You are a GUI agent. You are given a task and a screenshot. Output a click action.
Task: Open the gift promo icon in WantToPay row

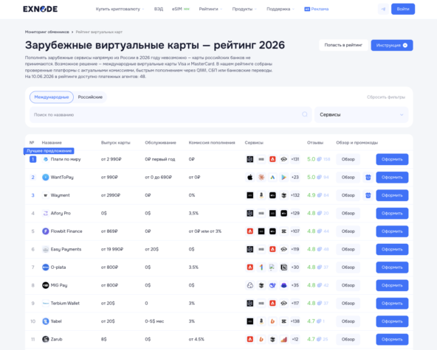(368, 178)
